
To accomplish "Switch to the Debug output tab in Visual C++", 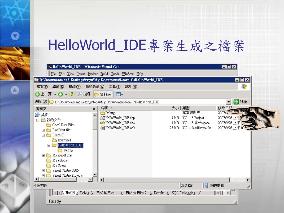I will (x=84, y=193).
